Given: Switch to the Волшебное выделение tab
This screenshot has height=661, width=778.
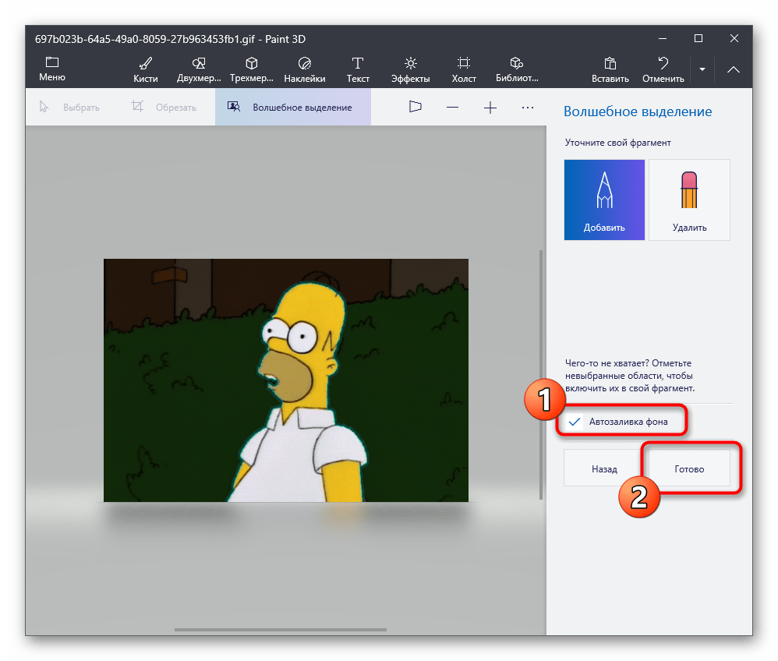Looking at the screenshot, I should pos(292,108).
